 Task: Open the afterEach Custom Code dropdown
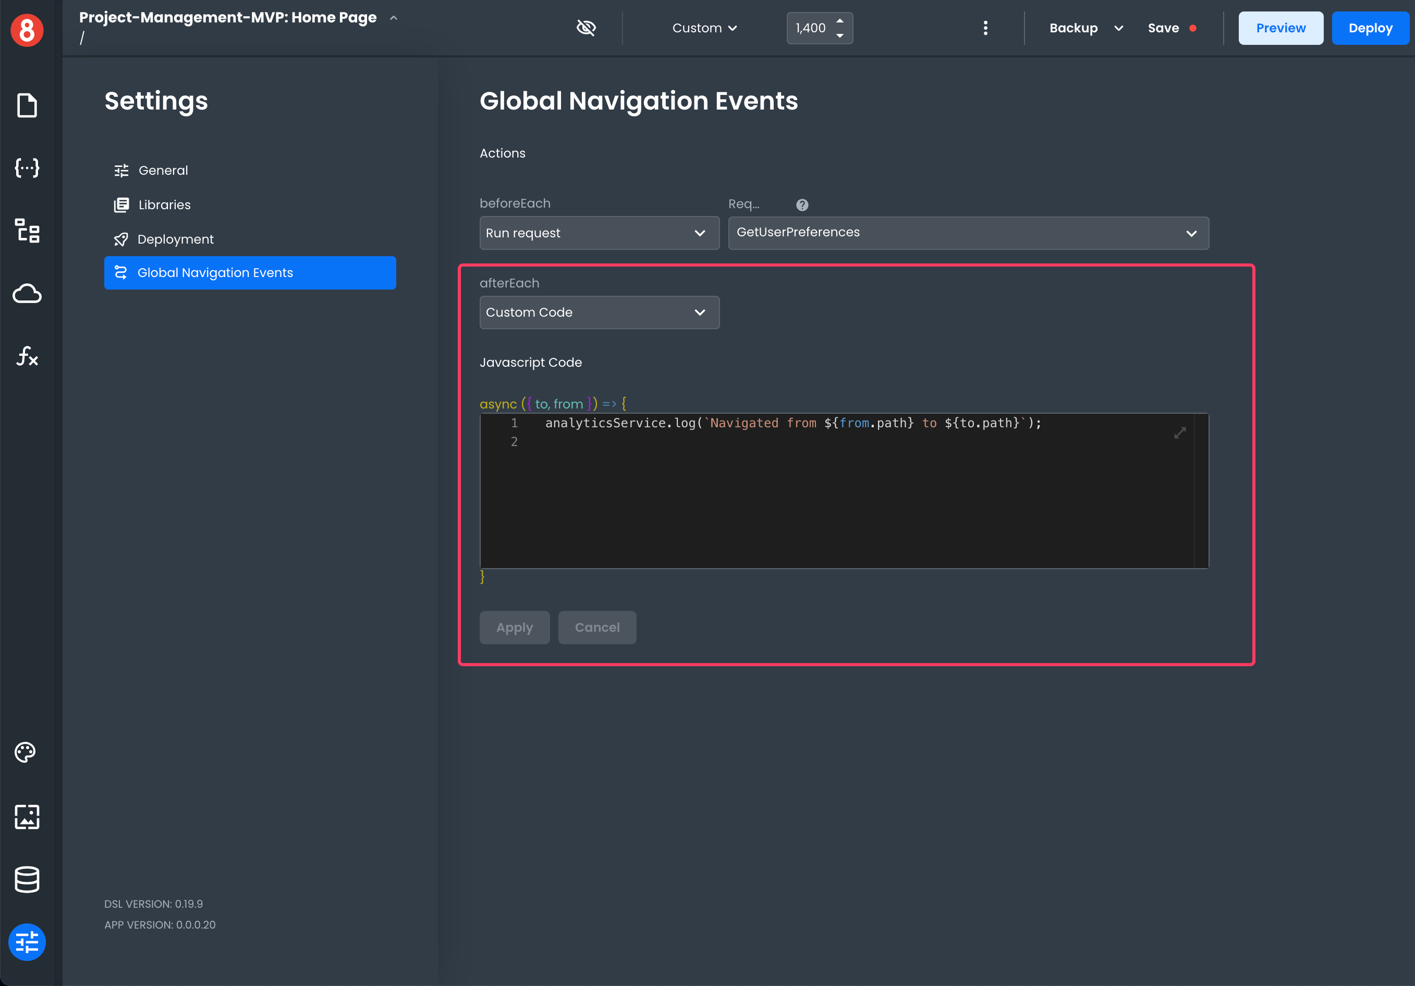[599, 312]
